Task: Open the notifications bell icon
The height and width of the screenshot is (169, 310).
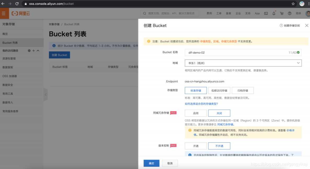Action: pyautogui.click(x=273, y=13)
